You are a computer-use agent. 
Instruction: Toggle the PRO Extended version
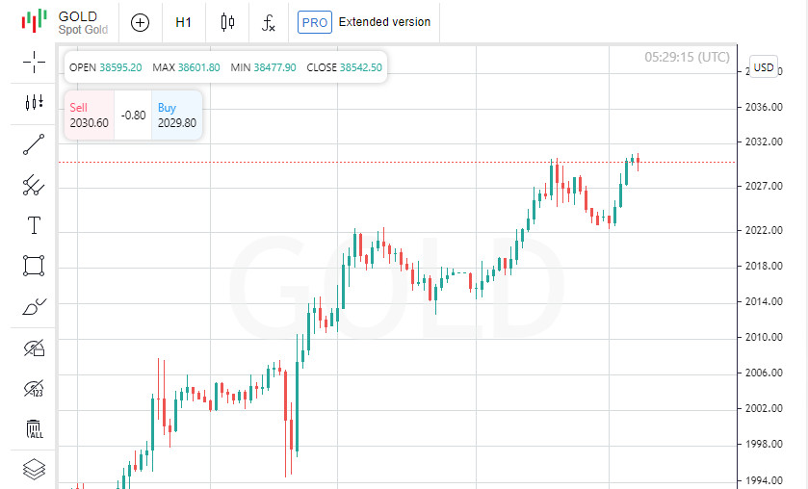pos(364,22)
